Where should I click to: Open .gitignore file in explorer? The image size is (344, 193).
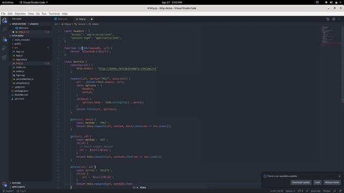(x=20, y=87)
